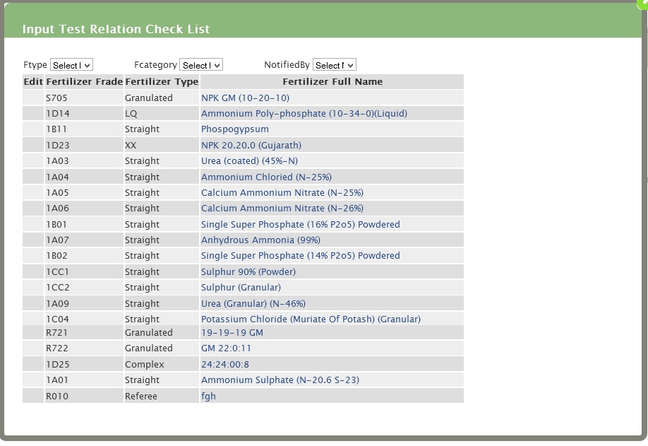Open NPK 20.20.0 (Gujarath) entry

251,146
